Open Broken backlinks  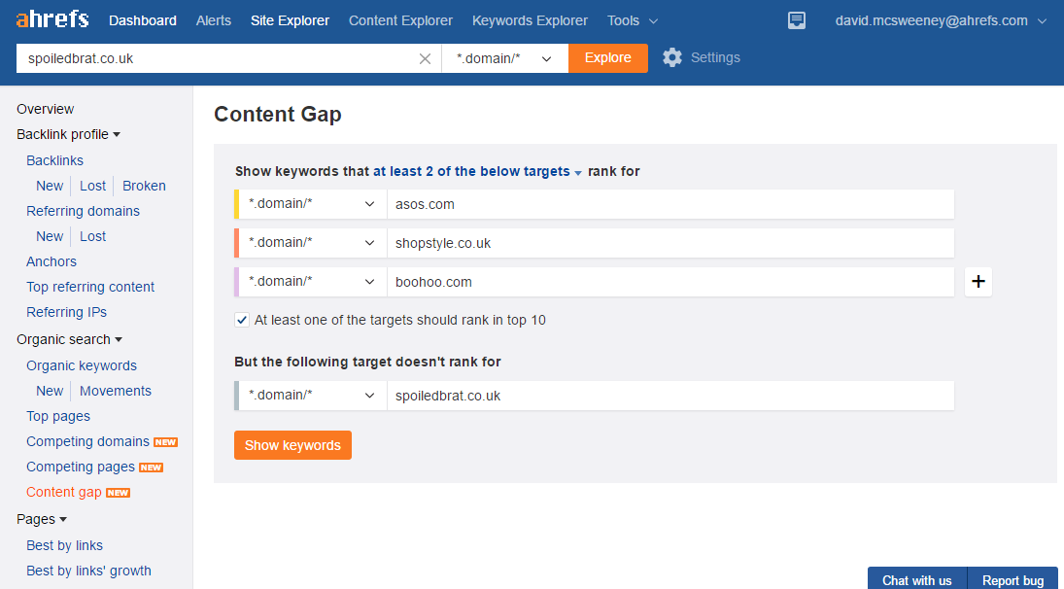pyautogui.click(x=144, y=186)
